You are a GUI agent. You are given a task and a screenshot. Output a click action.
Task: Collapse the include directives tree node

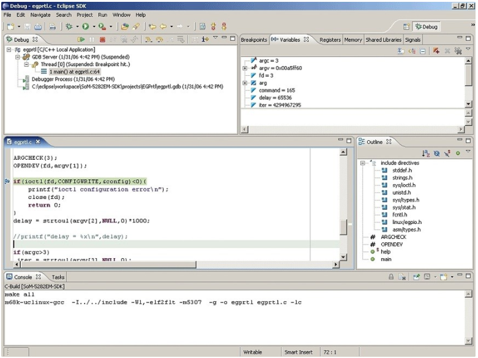[x=363, y=163]
